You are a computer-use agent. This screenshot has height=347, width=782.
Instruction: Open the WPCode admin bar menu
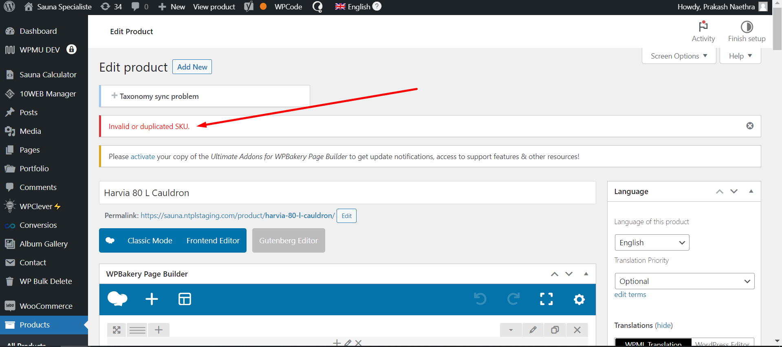click(288, 7)
